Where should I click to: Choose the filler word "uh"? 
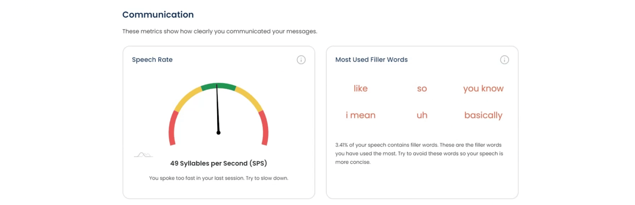click(x=422, y=115)
